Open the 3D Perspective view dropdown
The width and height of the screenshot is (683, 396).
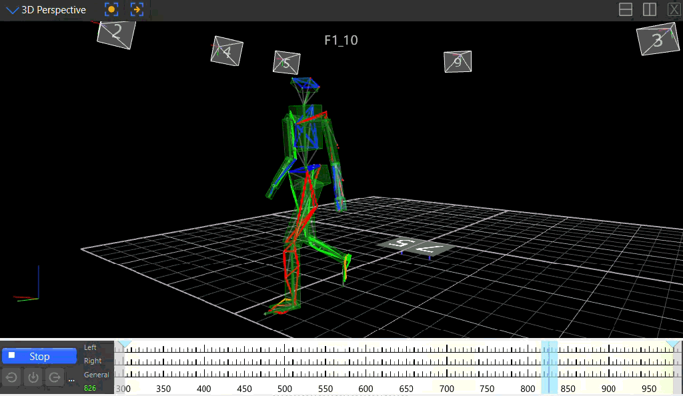tap(12, 10)
